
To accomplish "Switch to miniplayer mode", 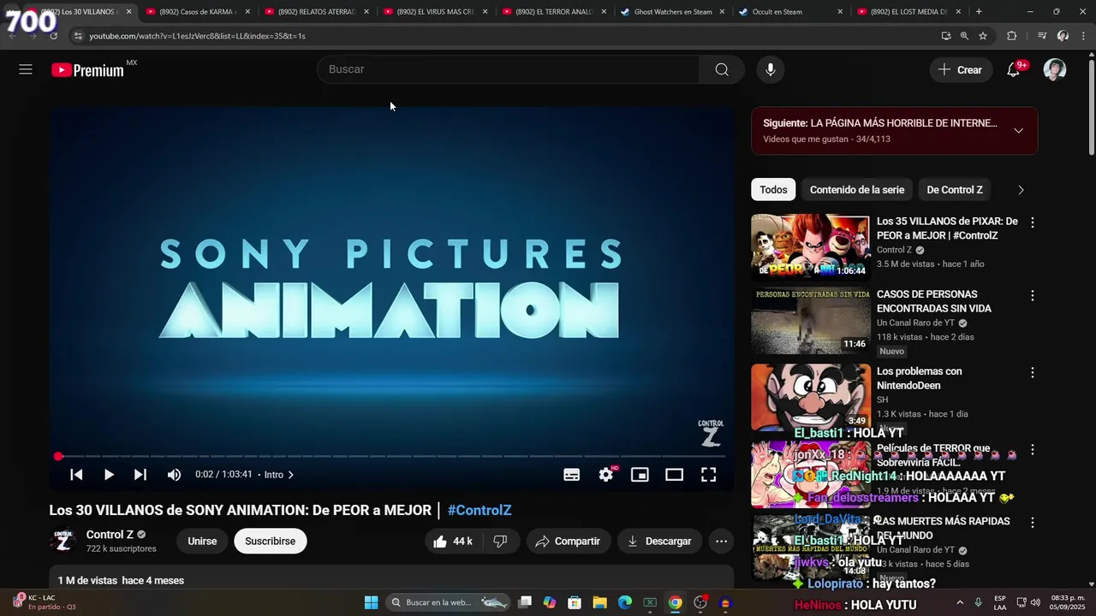I will 640,475.
